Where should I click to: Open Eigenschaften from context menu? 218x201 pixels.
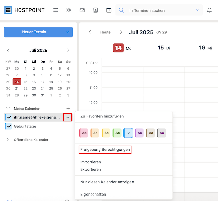pyautogui.click(x=93, y=194)
